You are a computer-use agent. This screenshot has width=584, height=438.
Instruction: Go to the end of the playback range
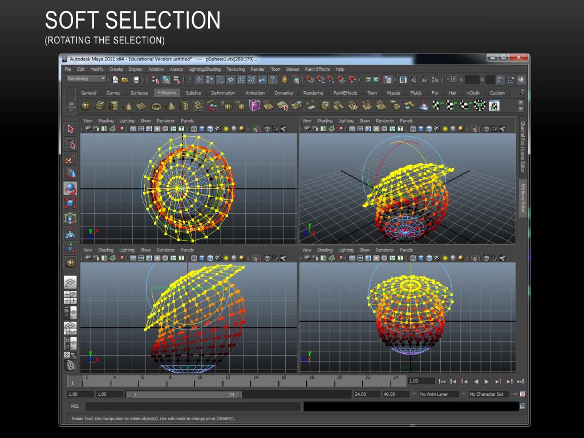click(x=520, y=382)
